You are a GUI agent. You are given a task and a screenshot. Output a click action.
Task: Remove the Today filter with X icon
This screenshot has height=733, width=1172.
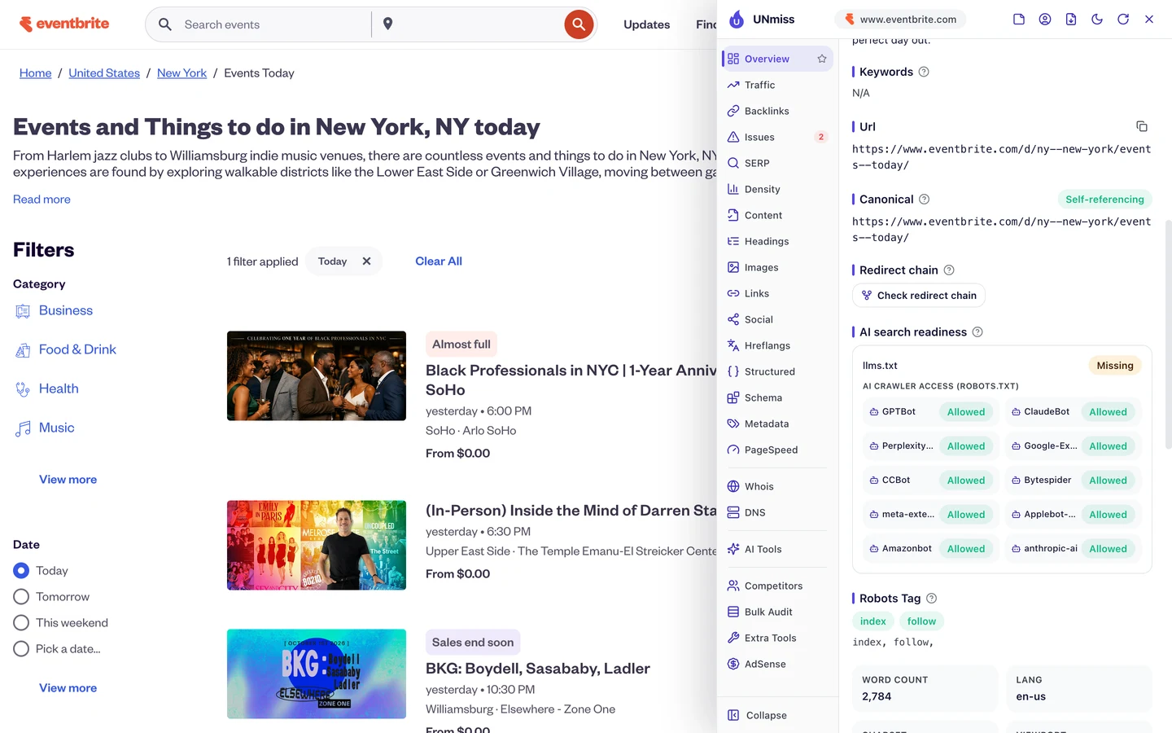tap(366, 261)
